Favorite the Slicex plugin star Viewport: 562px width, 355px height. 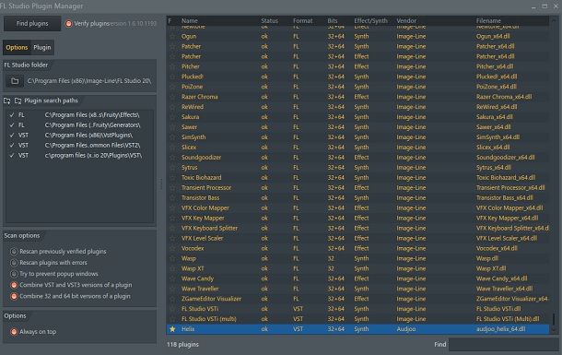click(x=173, y=147)
